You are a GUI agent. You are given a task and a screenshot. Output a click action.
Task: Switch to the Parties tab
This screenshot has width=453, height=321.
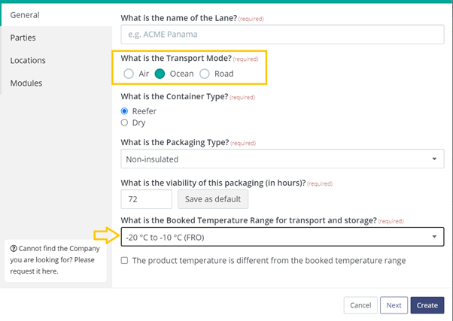click(x=56, y=38)
